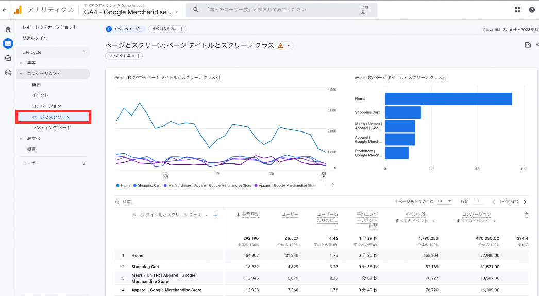Open the リアルタイム realtime report
The height and width of the screenshot is (296, 539).
(35, 38)
